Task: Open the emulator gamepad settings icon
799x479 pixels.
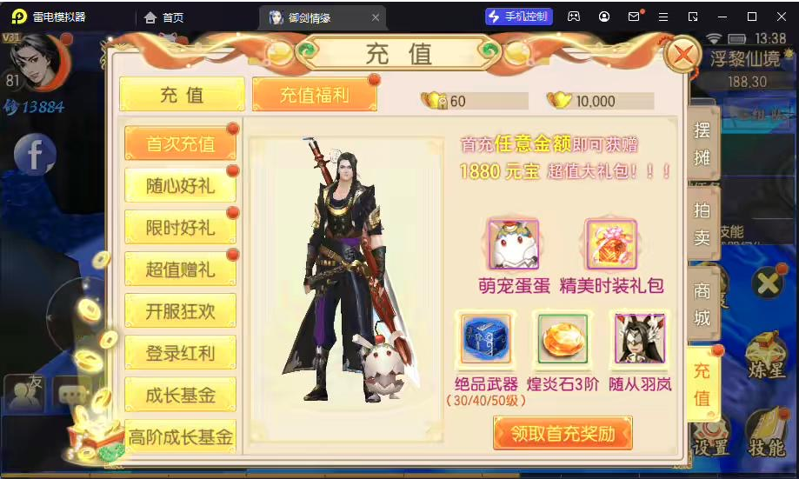Action: (574, 17)
